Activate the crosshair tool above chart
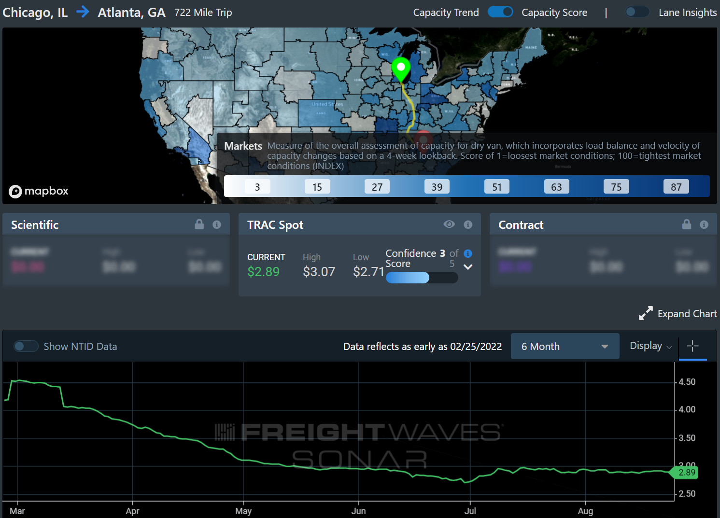 tap(692, 346)
